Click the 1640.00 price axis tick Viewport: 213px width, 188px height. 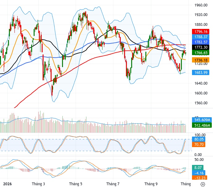click(x=201, y=83)
